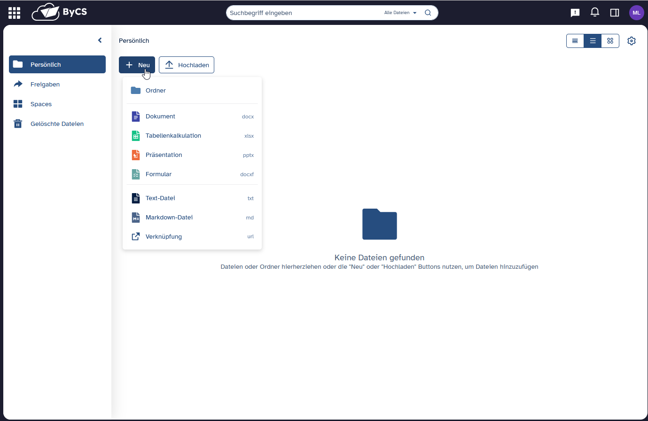
Task: Collapse the left navigation sidebar
Action: (100, 40)
